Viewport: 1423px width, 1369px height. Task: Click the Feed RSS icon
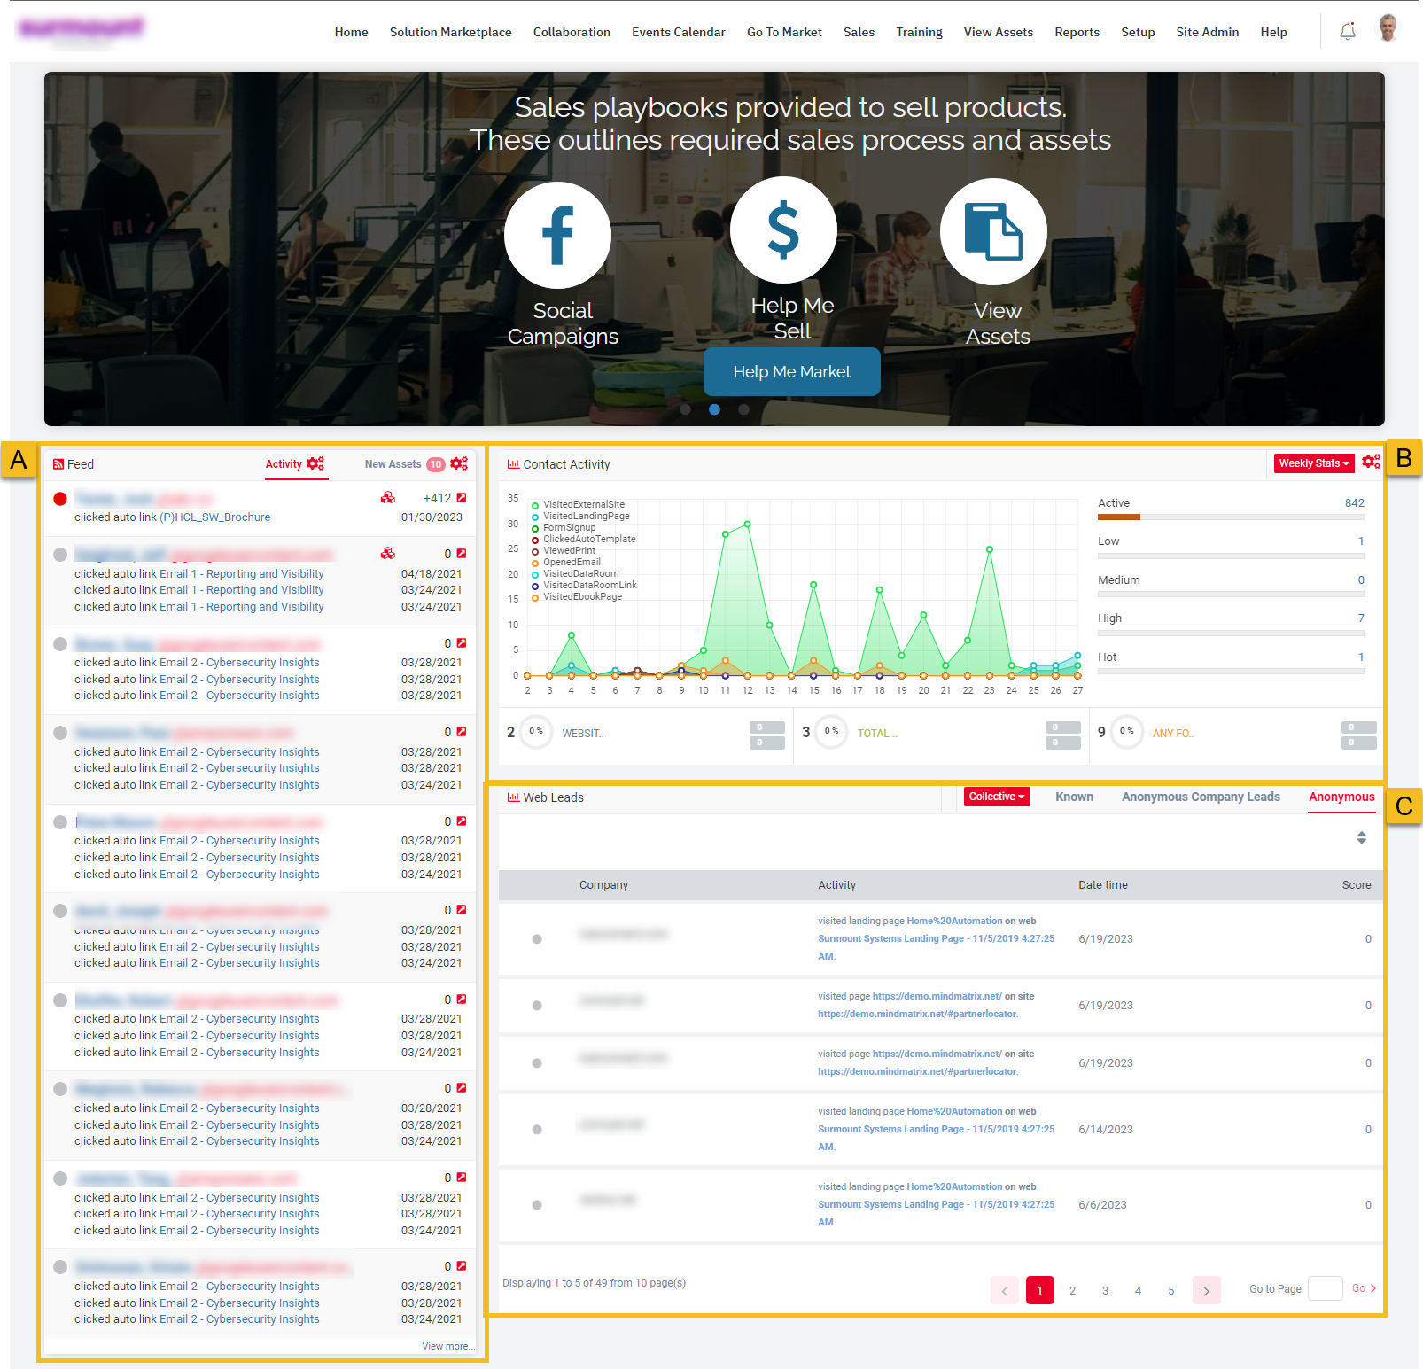tap(58, 464)
